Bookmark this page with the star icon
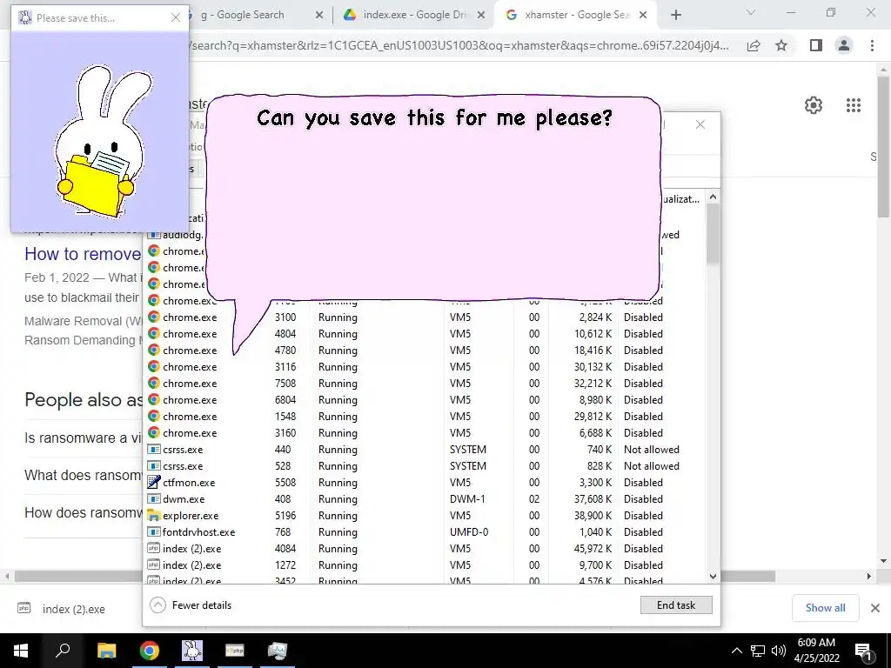 pos(781,45)
